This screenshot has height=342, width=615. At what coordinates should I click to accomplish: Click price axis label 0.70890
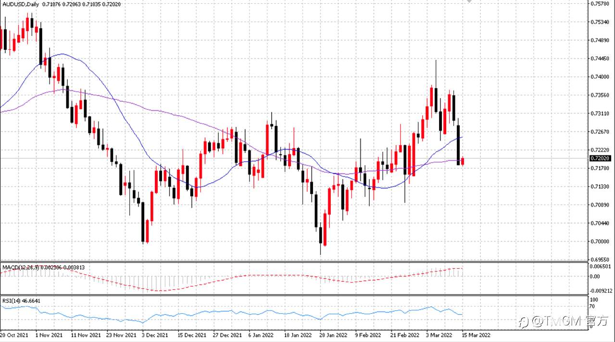[600, 205]
